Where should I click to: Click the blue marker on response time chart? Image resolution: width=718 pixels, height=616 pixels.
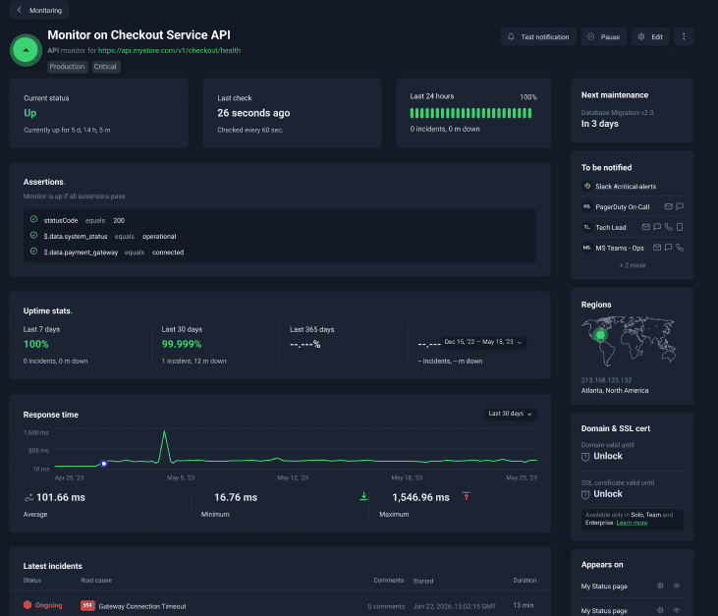tap(104, 464)
